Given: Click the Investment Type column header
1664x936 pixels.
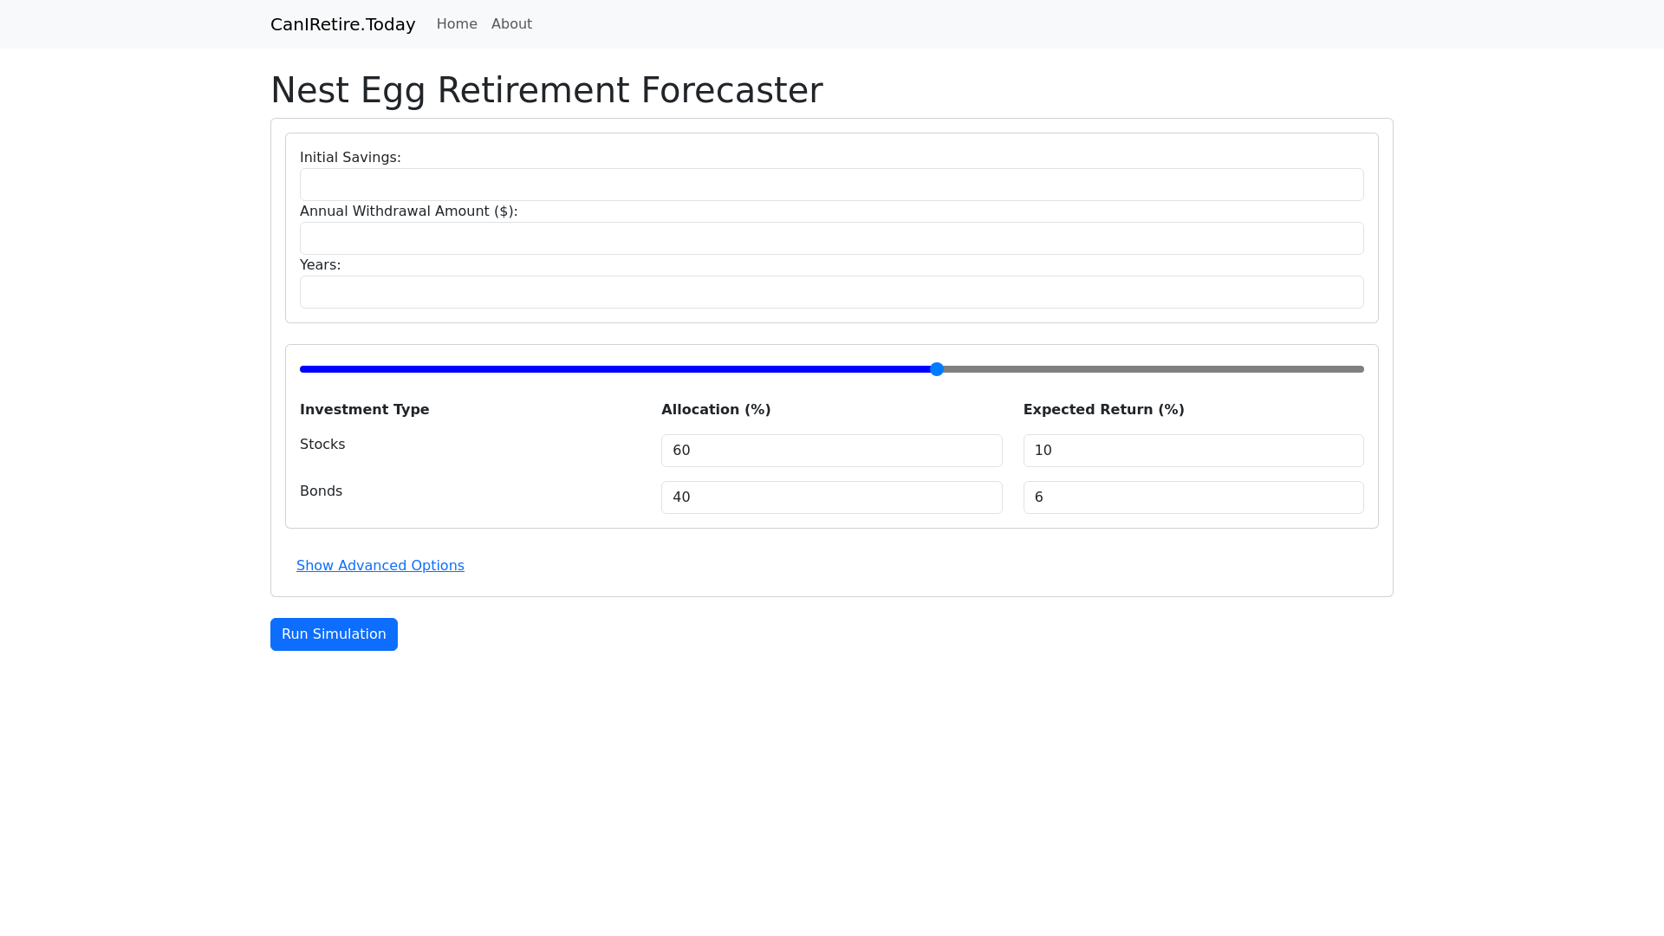Looking at the screenshot, I should (x=364, y=410).
